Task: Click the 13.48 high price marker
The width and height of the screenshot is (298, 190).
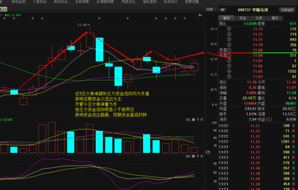Action: point(82,25)
